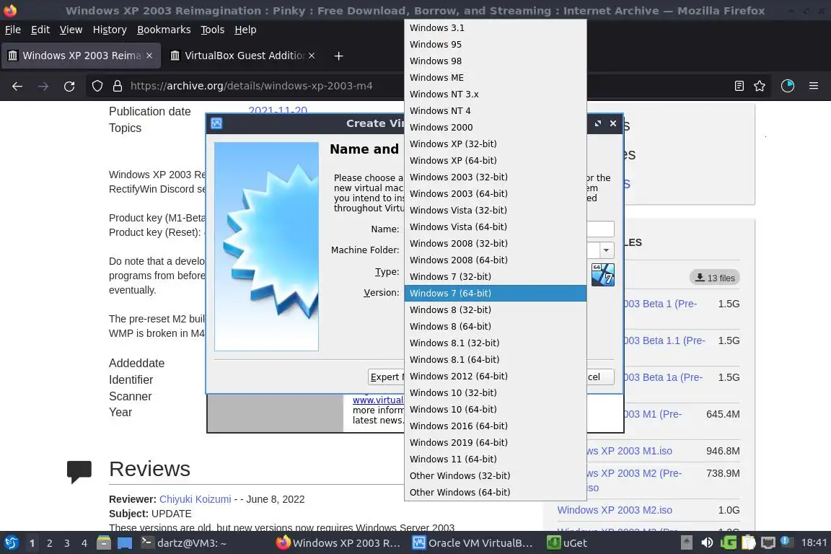Open reviewer Chiyuki Koizumi profile link

coord(195,499)
